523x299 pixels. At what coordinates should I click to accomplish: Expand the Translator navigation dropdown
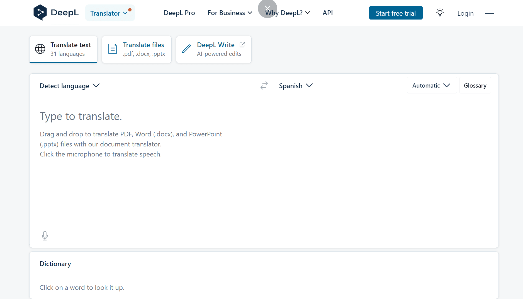click(110, 13)
